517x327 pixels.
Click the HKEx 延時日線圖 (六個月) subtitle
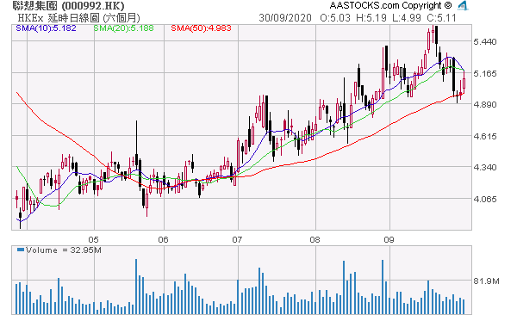click(78, 18)
